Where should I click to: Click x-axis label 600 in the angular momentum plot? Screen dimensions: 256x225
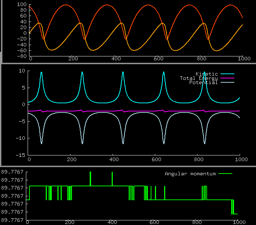point(154,223)
